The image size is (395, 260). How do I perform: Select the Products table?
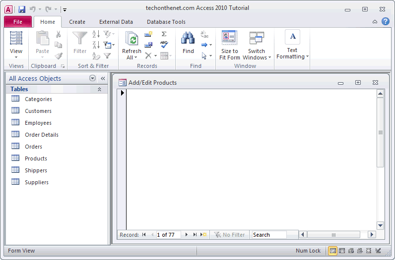(x=57, y=158)
